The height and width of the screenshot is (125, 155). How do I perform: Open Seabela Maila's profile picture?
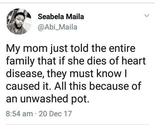[x=19, y=21]
